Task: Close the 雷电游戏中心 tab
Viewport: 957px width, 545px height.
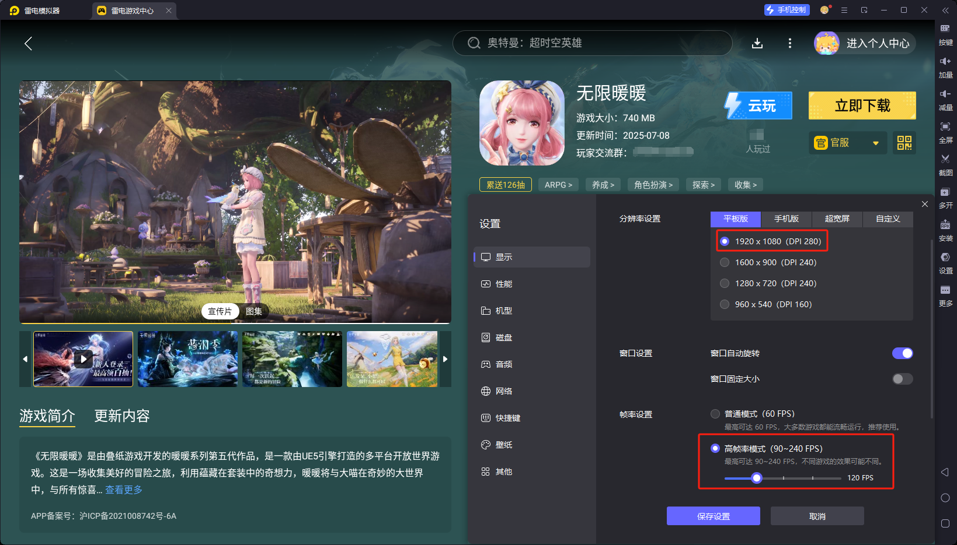Action: [x=169, y=10]
